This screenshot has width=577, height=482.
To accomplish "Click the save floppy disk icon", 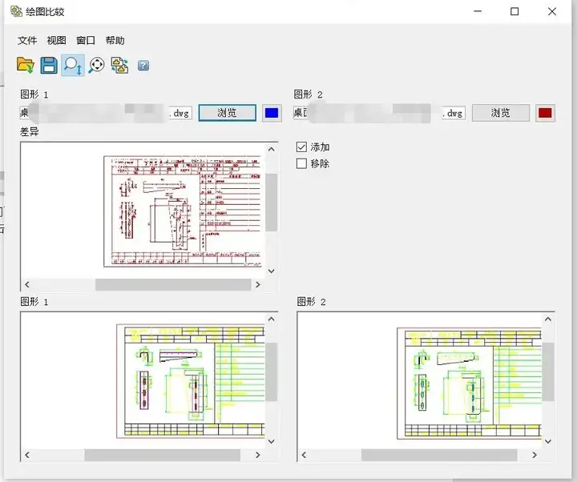I will pyautogui.click(x=49, y=66).
